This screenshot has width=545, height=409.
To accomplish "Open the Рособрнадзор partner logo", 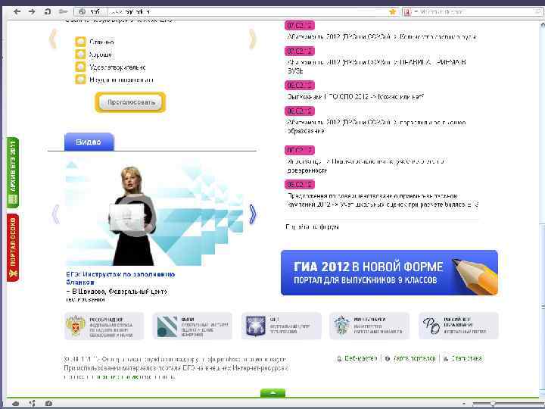I will coord(104,326).
